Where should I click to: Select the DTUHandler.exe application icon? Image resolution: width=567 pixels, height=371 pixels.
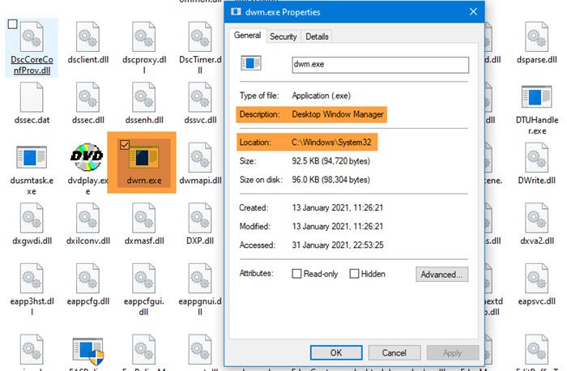536,97
